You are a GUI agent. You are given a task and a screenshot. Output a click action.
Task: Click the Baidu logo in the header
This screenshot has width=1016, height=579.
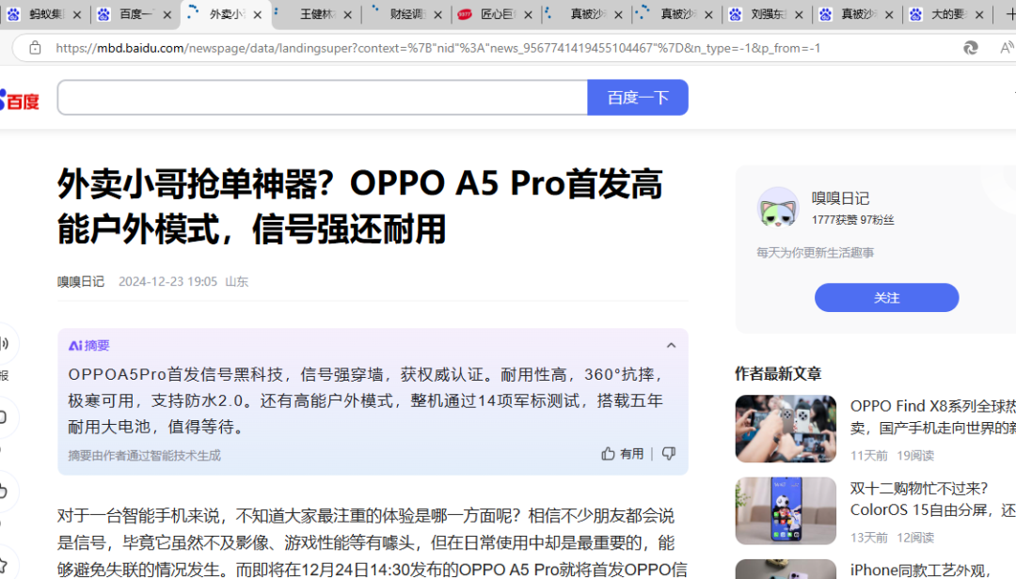(x=19, y=99)
